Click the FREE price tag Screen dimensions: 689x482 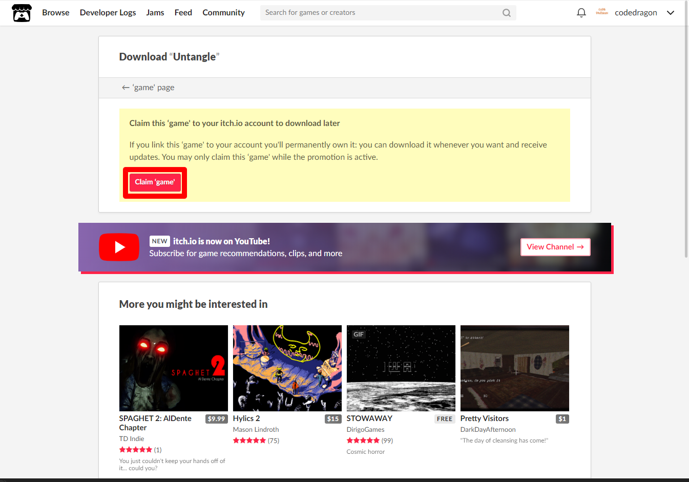(x=445, y=419)
